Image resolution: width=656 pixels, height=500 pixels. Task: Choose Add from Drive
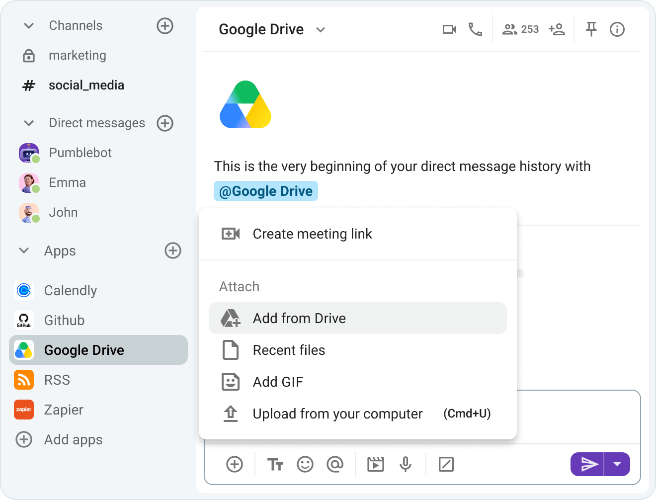click(x=358, y=318)
